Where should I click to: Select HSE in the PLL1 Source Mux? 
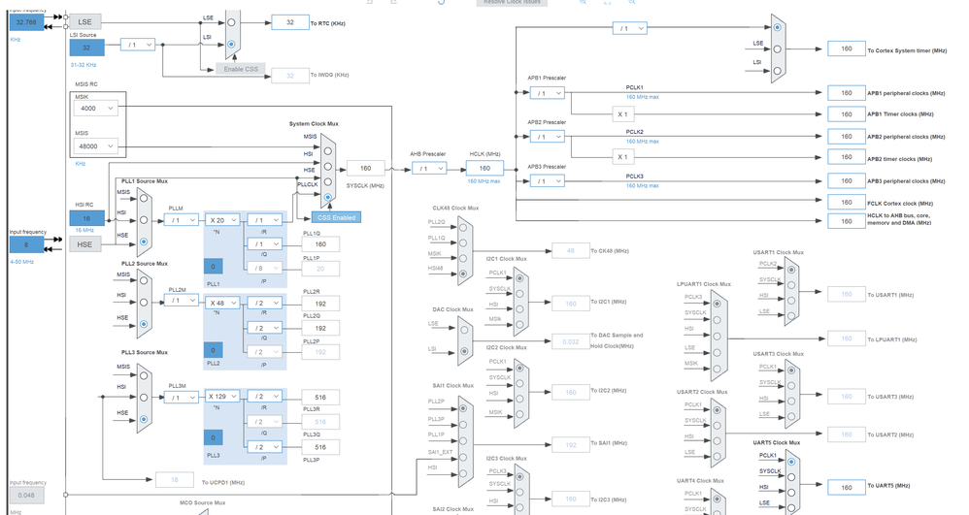click(144, 241)
